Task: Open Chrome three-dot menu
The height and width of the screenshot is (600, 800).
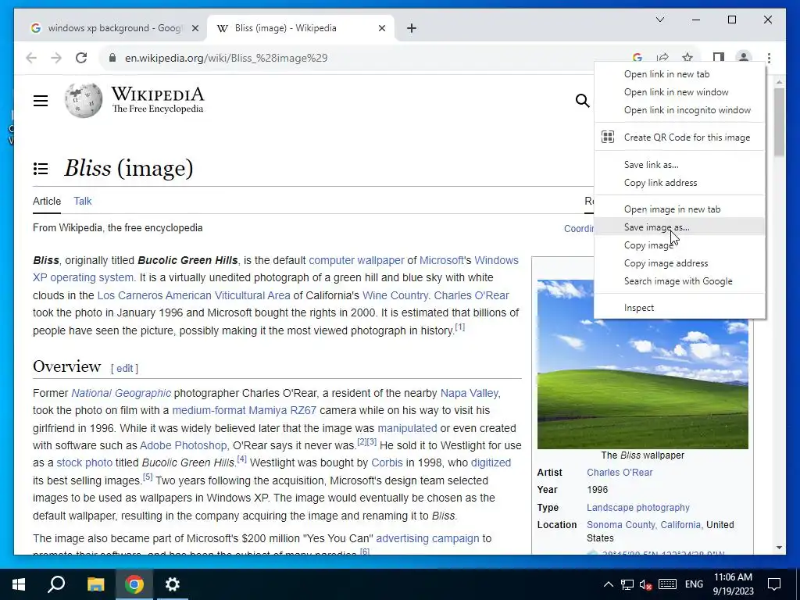Action: (769, 58)
